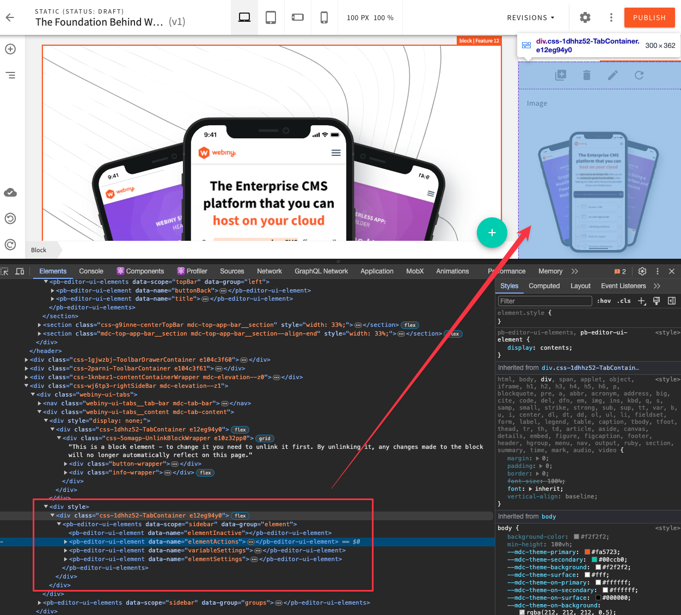Image resolution: width=681 pixels, height=615 pixels.
Task: Open the Computed tab in the Styles pane
Action: [544, 286]
